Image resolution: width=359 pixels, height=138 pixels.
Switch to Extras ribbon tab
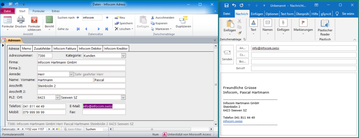[x=56, y=11]
